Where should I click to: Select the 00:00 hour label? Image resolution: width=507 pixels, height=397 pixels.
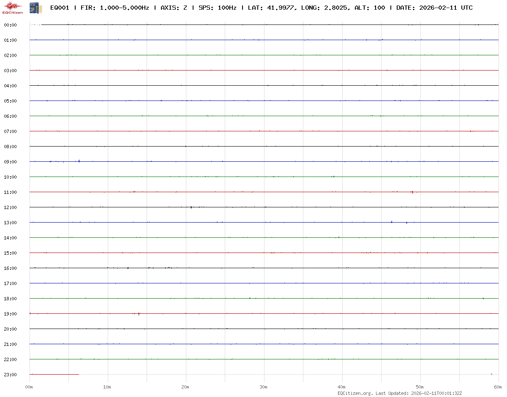click(10, 25)
